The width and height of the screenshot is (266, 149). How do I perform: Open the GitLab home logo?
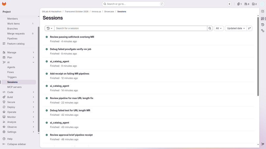click(4, 4)
